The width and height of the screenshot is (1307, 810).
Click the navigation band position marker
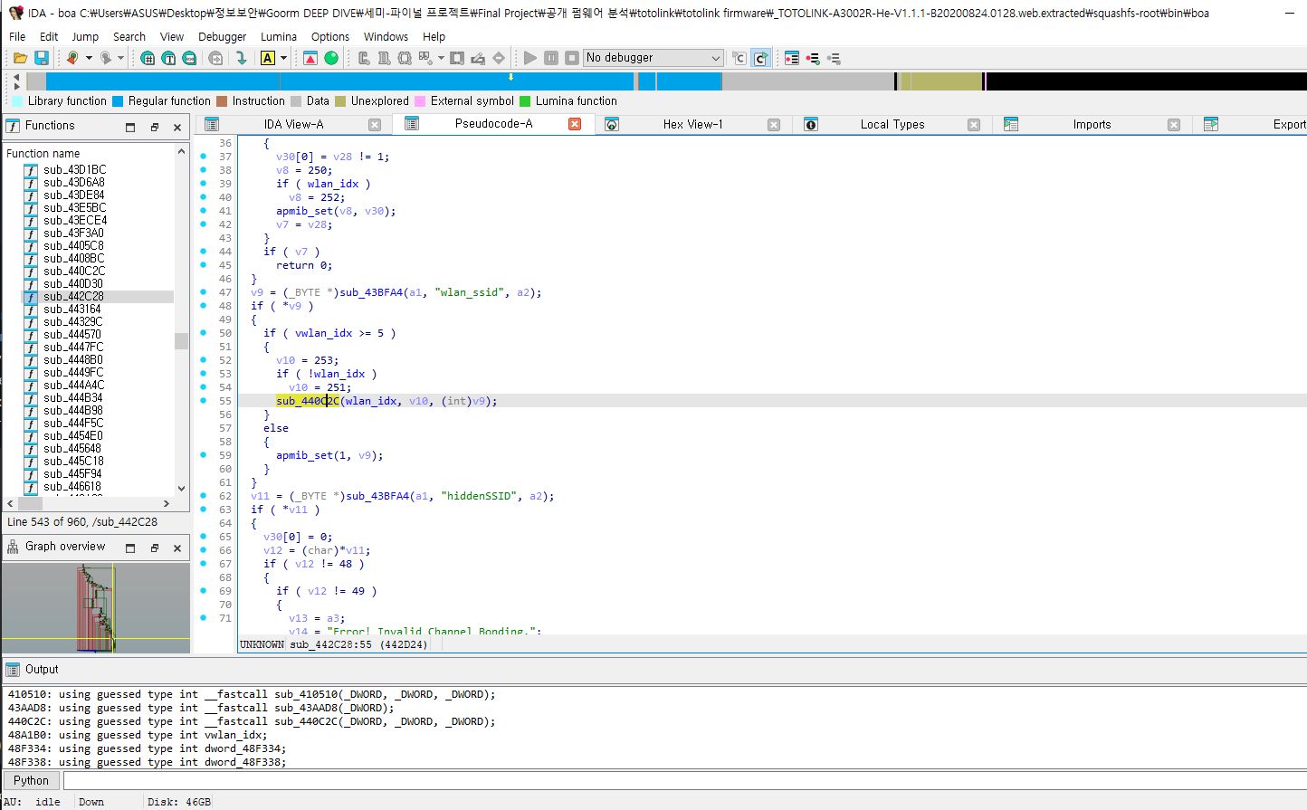click(511, 78)
